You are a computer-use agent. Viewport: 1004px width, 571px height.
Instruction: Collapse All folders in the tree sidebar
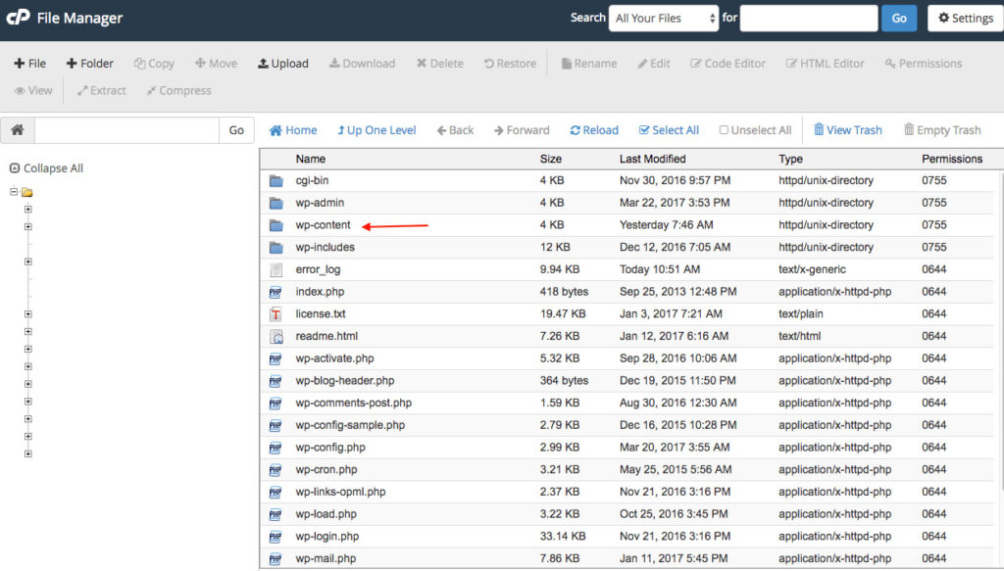click(x=46, y=167)
